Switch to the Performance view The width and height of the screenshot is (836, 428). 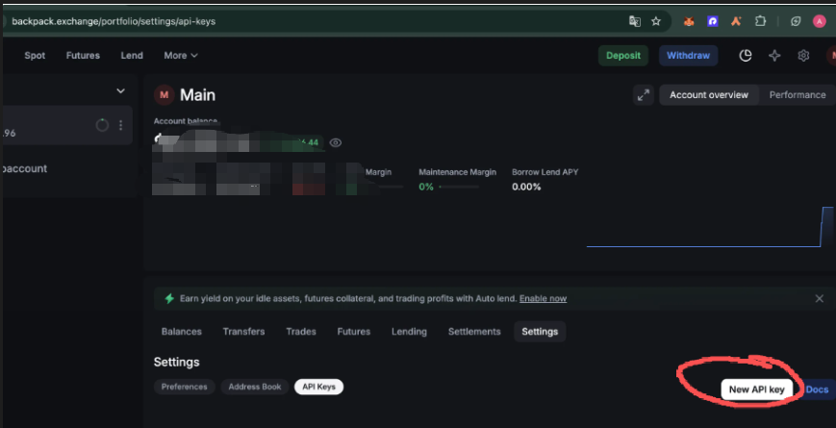797,94
